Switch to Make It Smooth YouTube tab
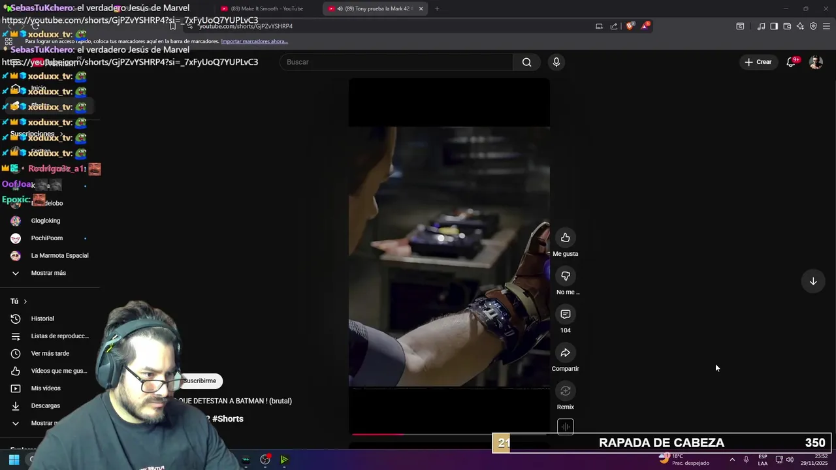 pos(268,8)
